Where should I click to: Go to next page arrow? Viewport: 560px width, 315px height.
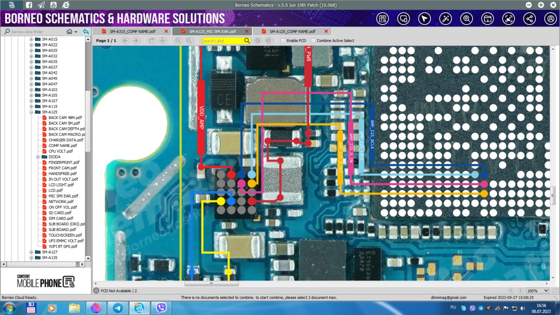pyautogui.click(x=136, y=41)
